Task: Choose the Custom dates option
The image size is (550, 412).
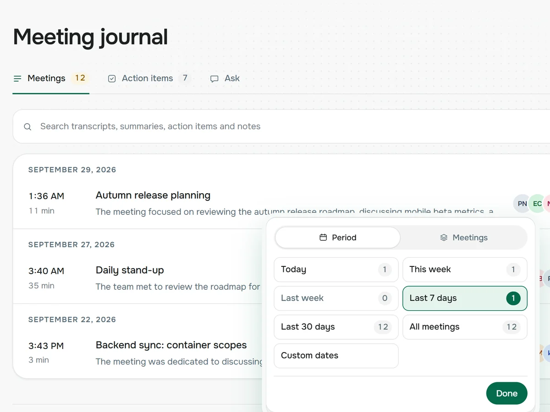Action: coord(336,356)
